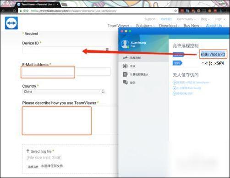The image size is (230, 178).
Task: Click the TeamViewer logo on the website
Action: pos(11,23)
